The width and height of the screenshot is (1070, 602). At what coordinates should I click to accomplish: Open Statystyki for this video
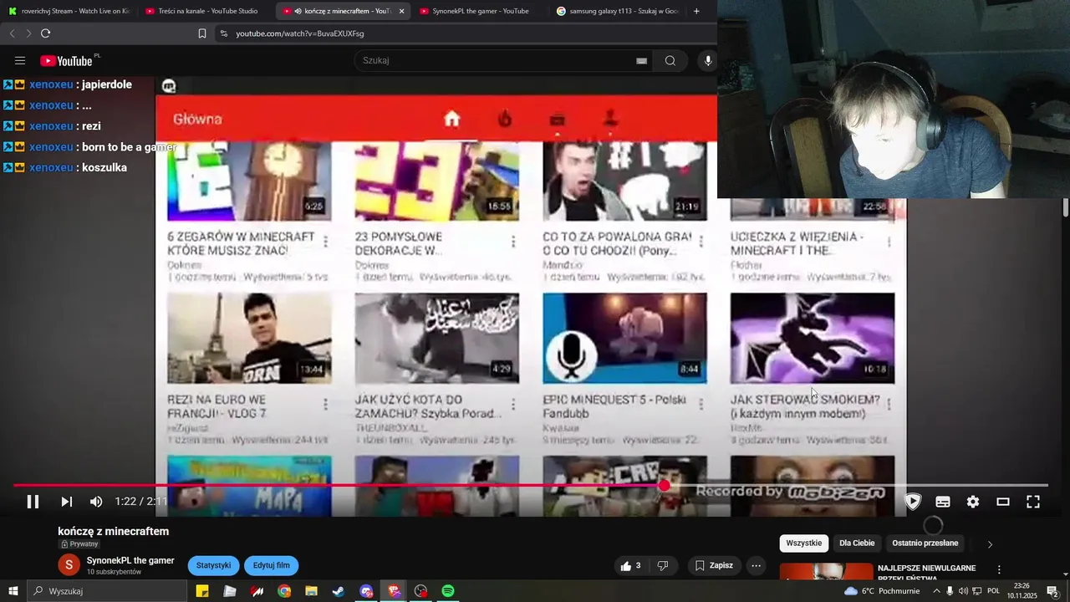(x=213, y=566)
